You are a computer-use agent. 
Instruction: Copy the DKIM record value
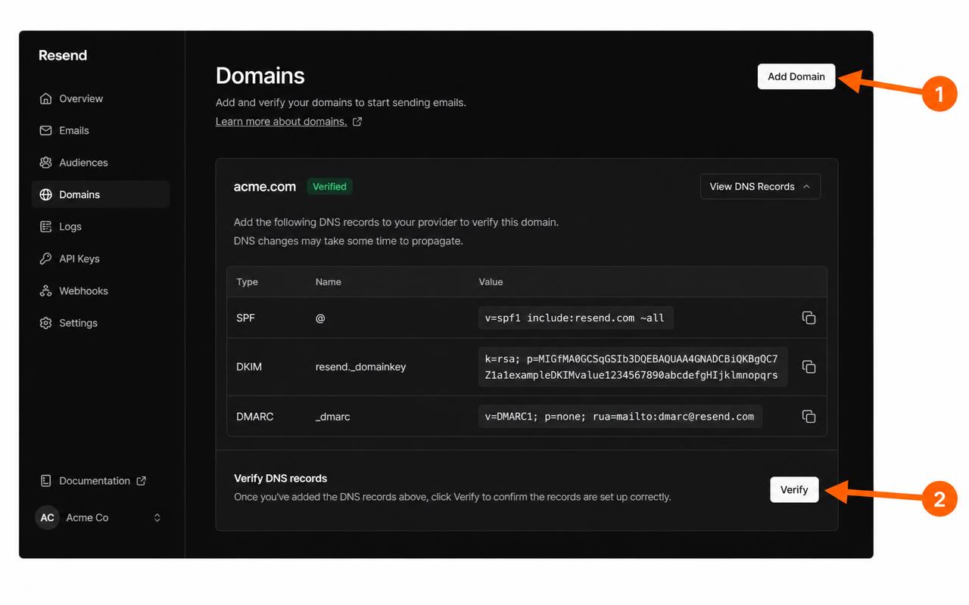coord(809,367)
